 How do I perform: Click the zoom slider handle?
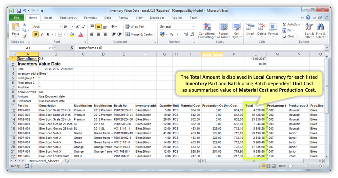click(306, 166)
